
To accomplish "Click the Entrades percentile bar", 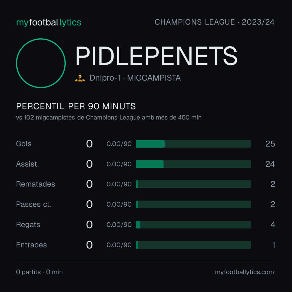I will [193, 245].
